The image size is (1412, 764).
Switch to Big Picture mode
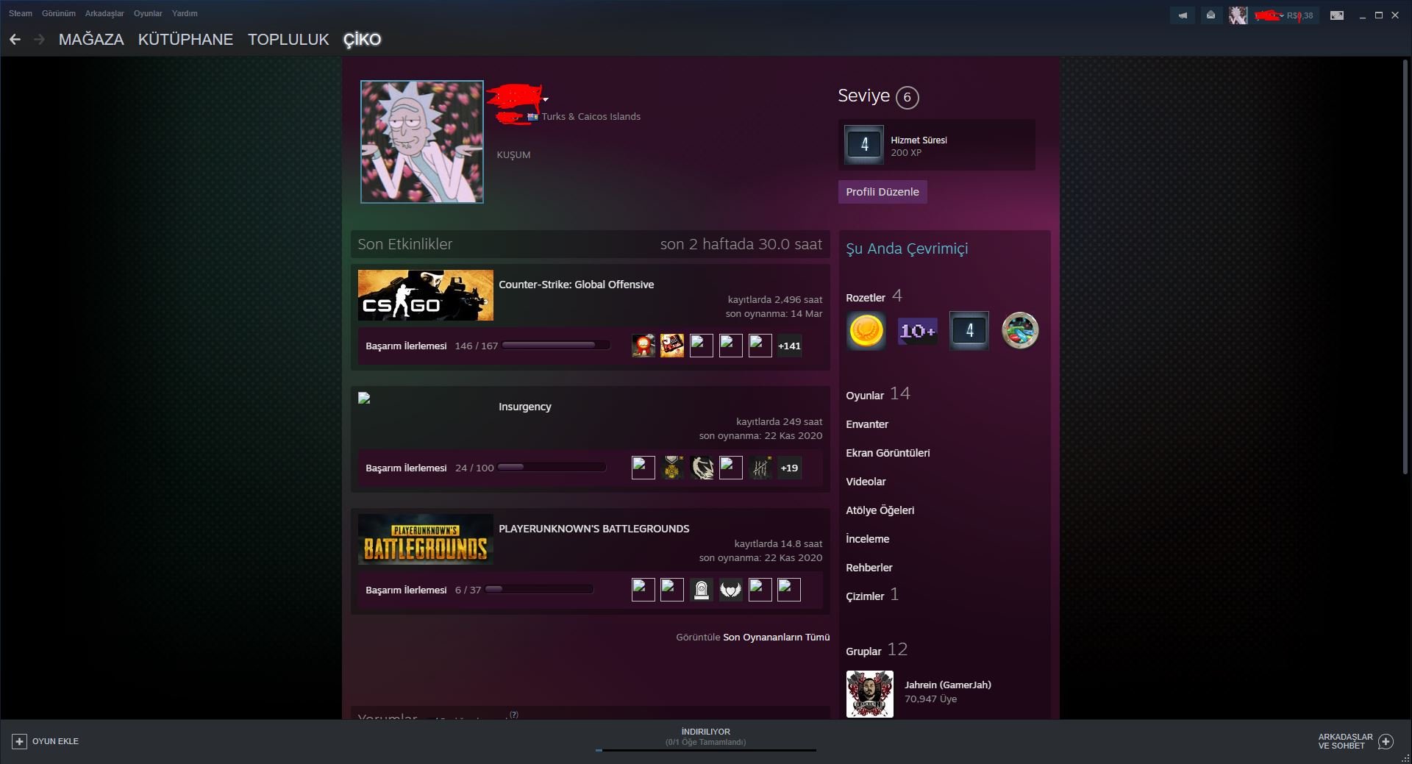1337,15
